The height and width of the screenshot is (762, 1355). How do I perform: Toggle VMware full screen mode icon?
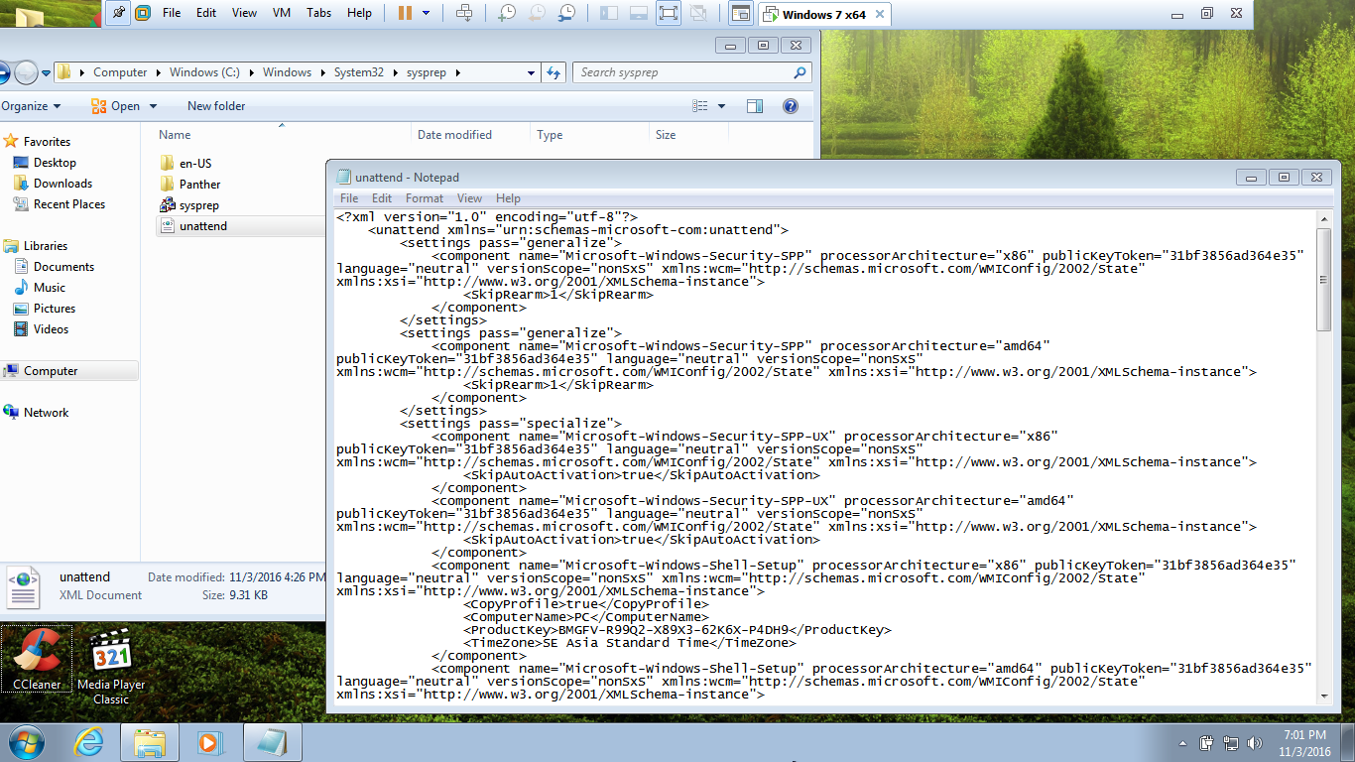coord(669,13)
